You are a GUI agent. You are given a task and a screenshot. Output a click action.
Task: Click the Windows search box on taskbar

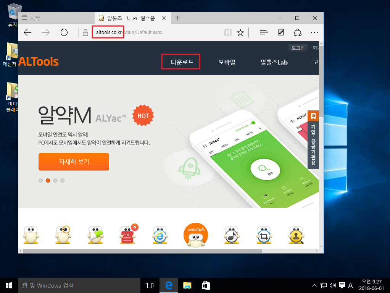[79, 285]
